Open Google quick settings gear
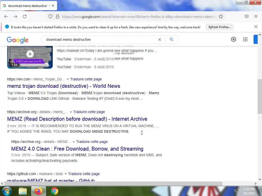The width and height of the screenshot is (262, 196). coord(233,39)
